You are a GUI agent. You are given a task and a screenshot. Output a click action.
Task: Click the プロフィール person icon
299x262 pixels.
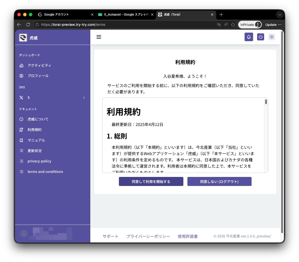pos(21,76)
